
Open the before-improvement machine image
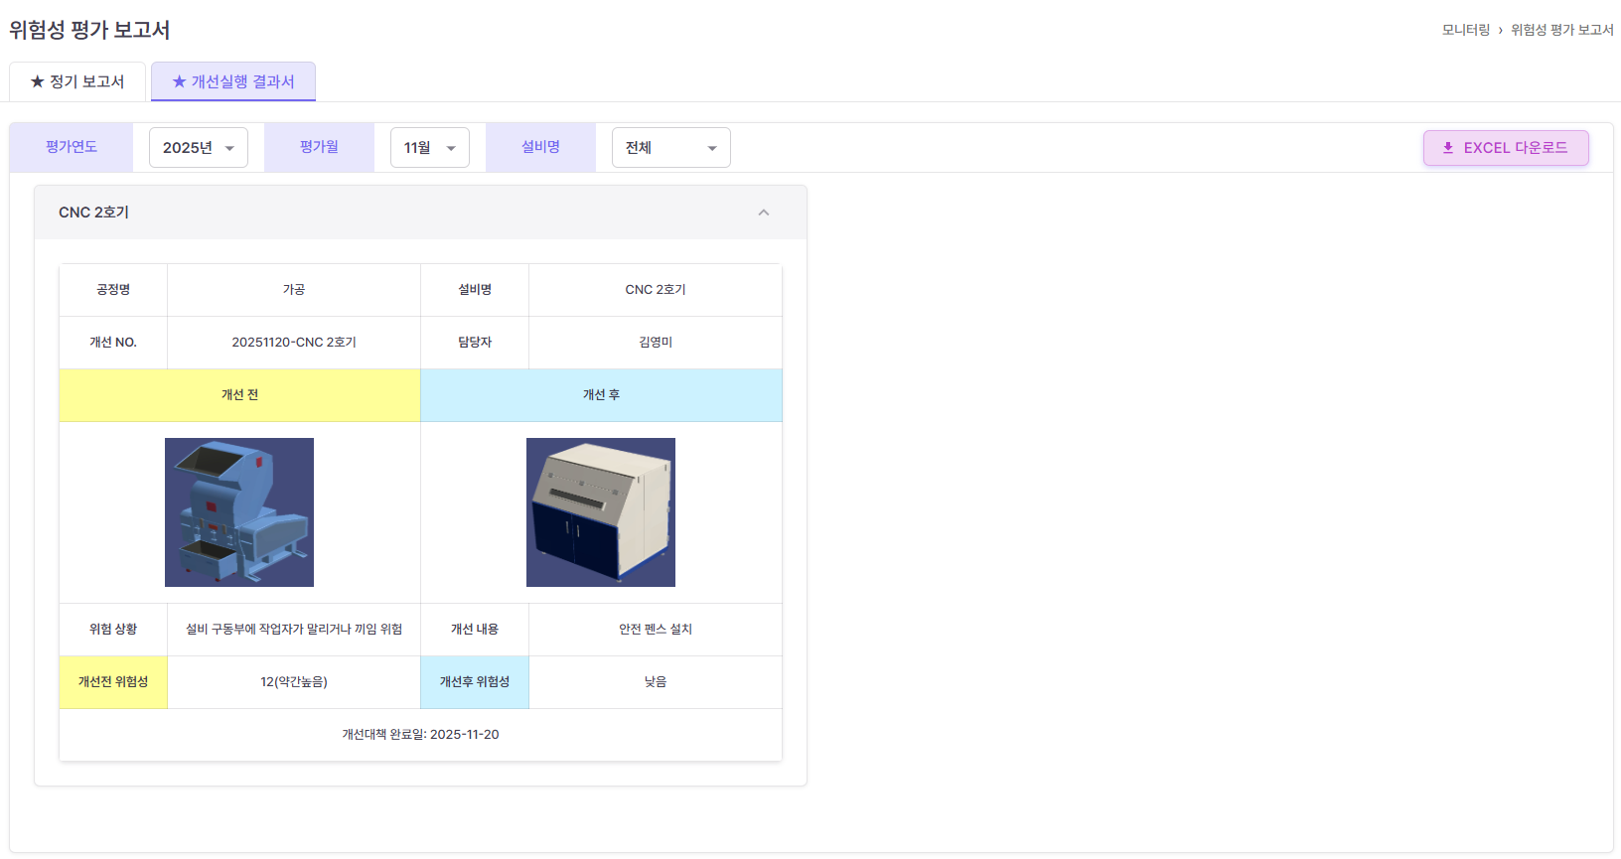(239, 512)
